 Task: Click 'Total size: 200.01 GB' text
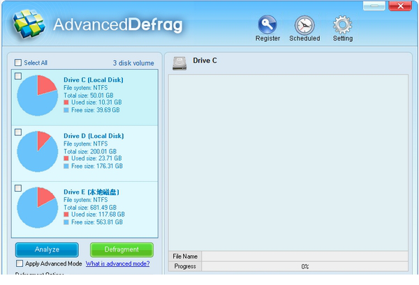90,151
